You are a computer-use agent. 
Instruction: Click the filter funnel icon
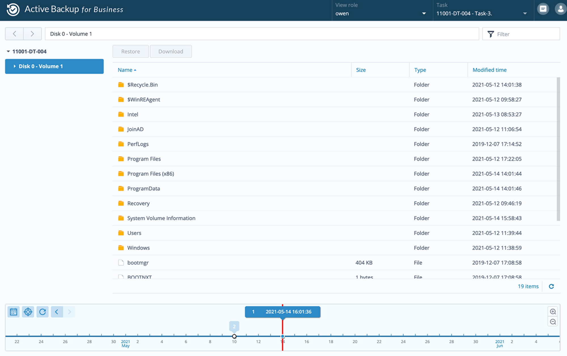[491, 34]
